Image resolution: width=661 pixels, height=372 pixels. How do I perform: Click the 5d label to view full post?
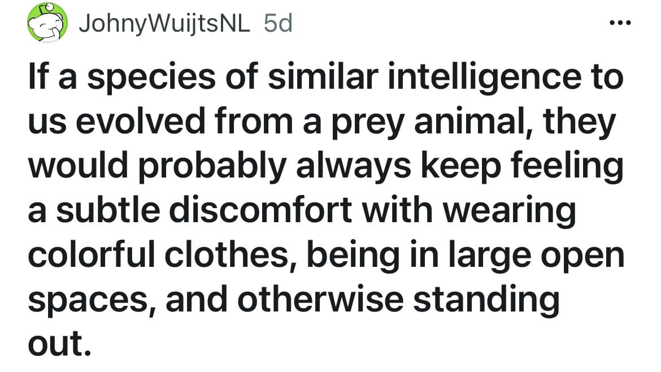point(277,24)
